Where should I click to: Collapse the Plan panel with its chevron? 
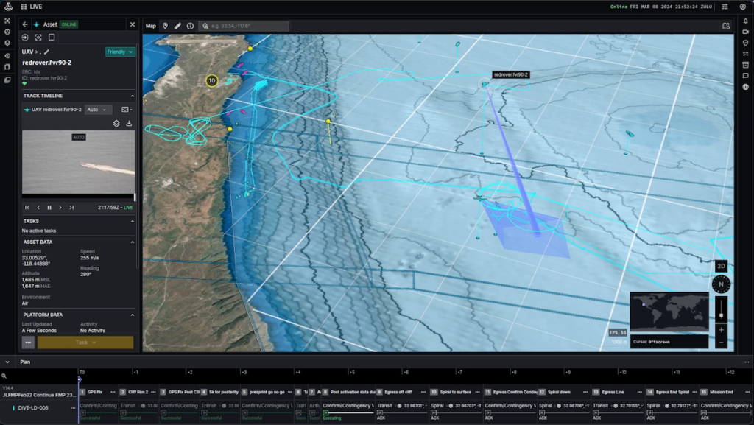pos(7,362)
